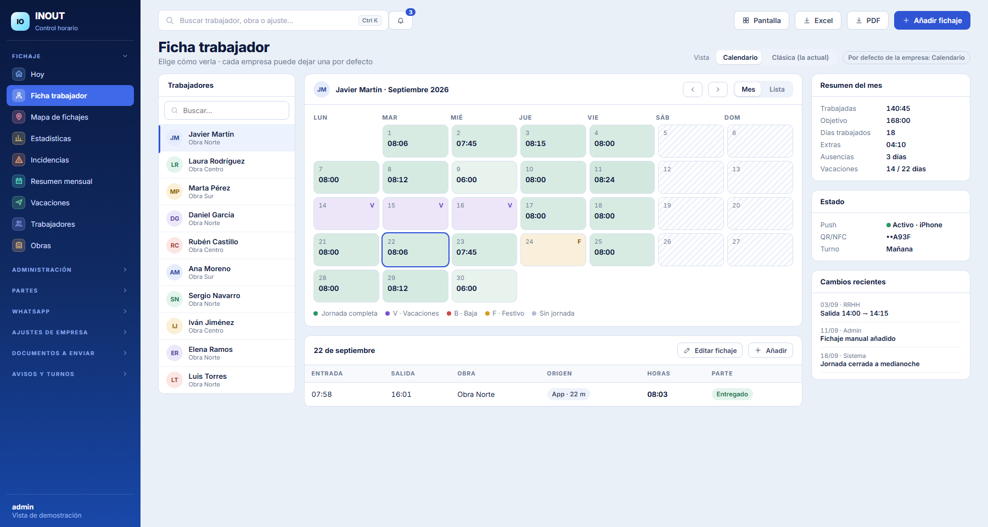Expand AVISOS Y TURNOS section

(x=70, y=374)
